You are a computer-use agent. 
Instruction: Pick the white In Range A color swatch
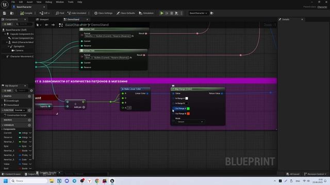[187, 98]
